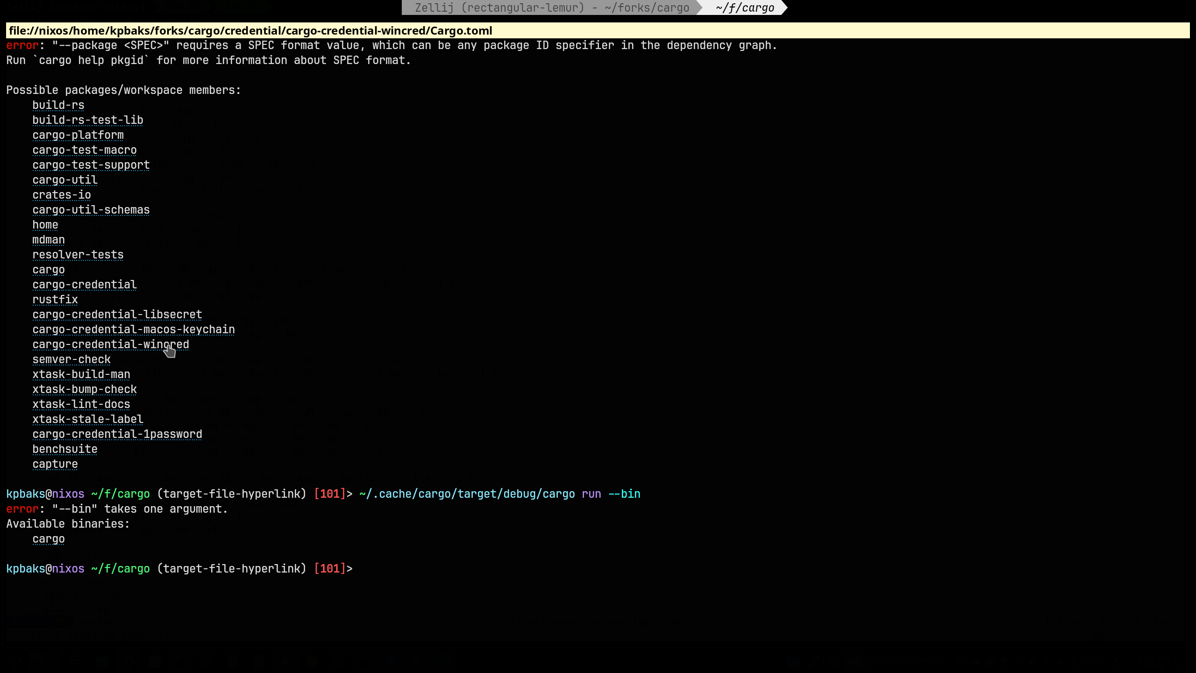Click the cargo-credential-wincred hyperlink
The height and width of the screenshot is (673, 1196).
point(111,344)
